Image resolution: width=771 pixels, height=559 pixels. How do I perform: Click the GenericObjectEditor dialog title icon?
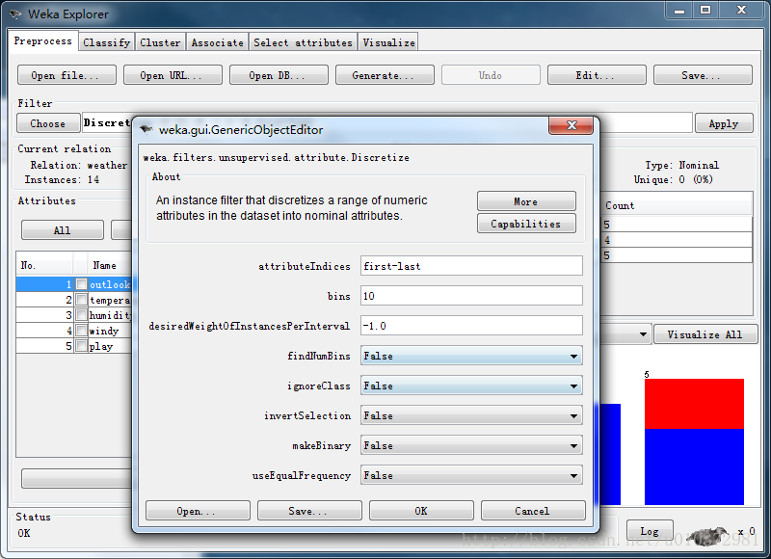[x=146, y=130]
